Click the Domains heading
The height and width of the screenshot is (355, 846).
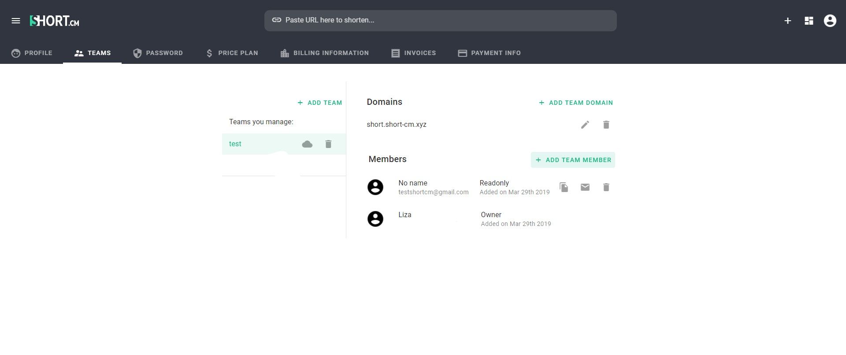(384, 102)
